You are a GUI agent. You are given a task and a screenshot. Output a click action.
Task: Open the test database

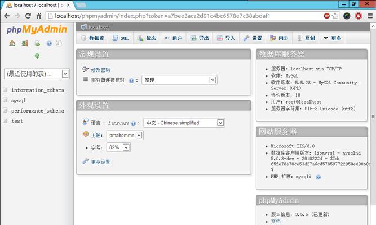(x=17, y=121)
